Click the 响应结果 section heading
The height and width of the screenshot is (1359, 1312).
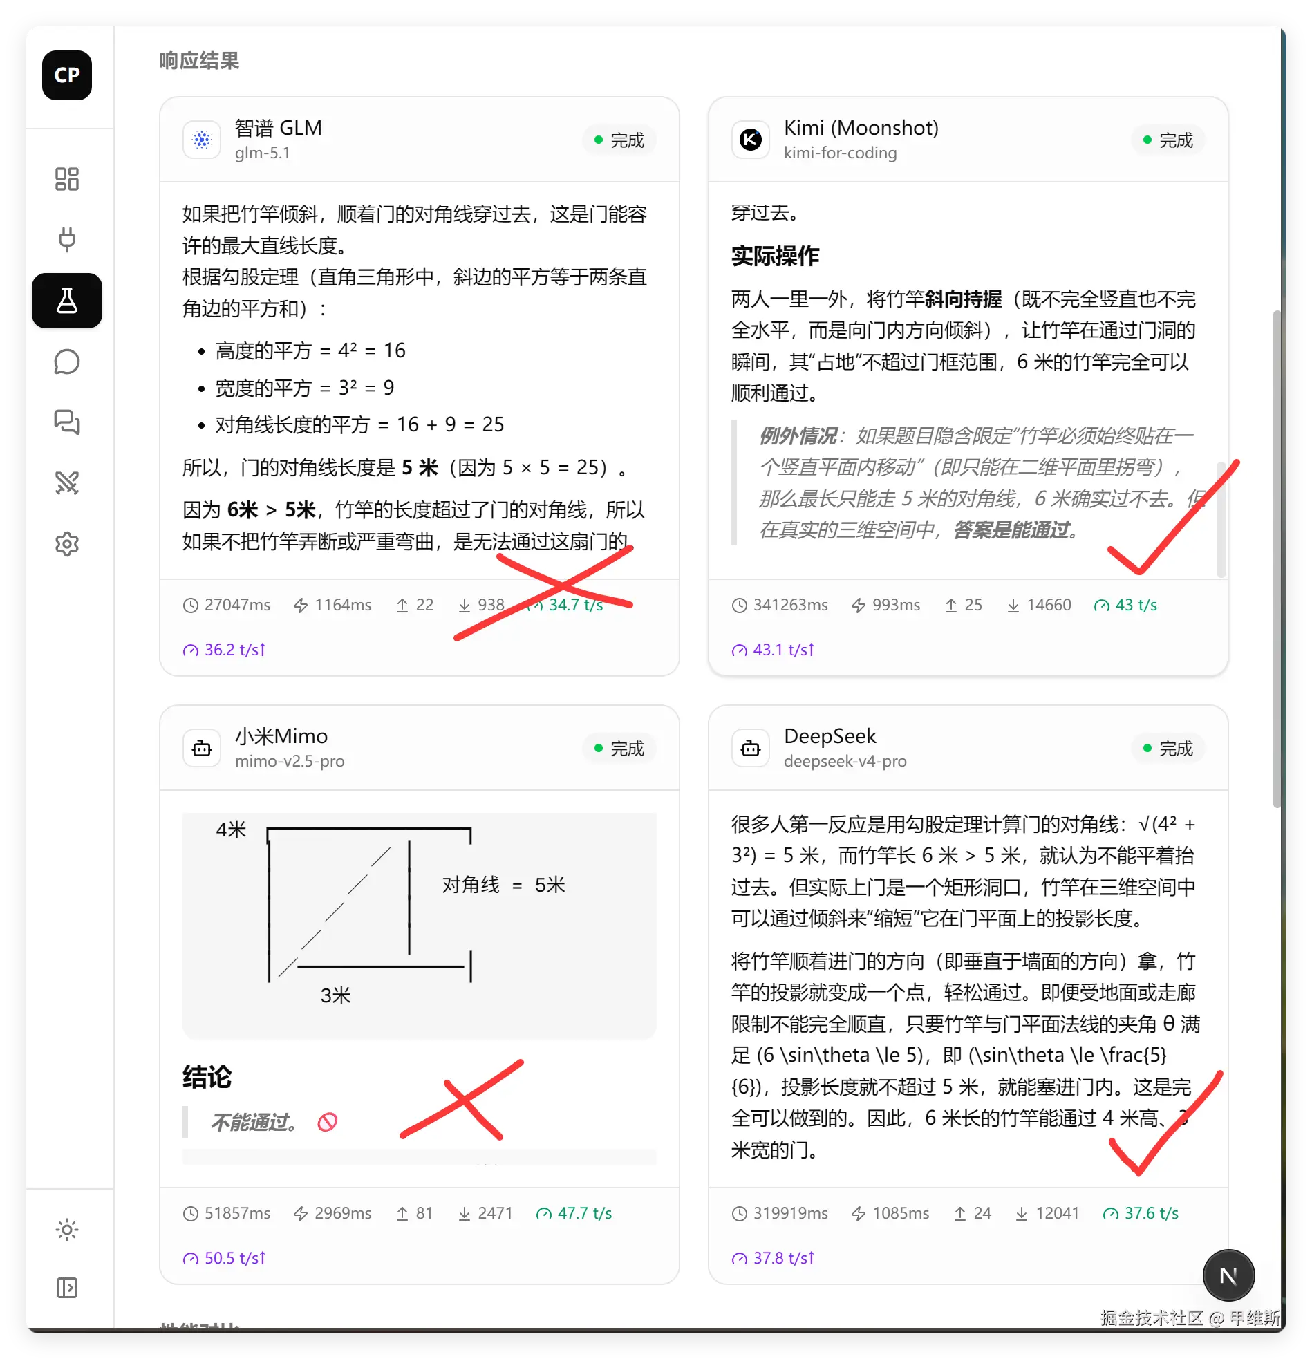199,61
